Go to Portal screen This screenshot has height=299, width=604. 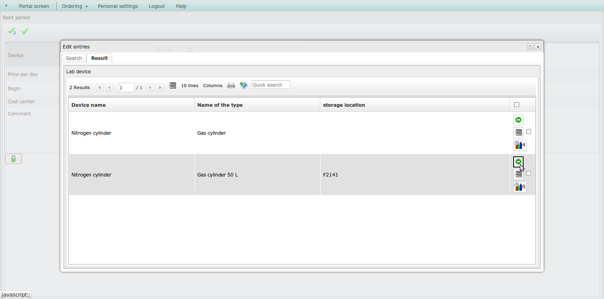pos(34,6)
